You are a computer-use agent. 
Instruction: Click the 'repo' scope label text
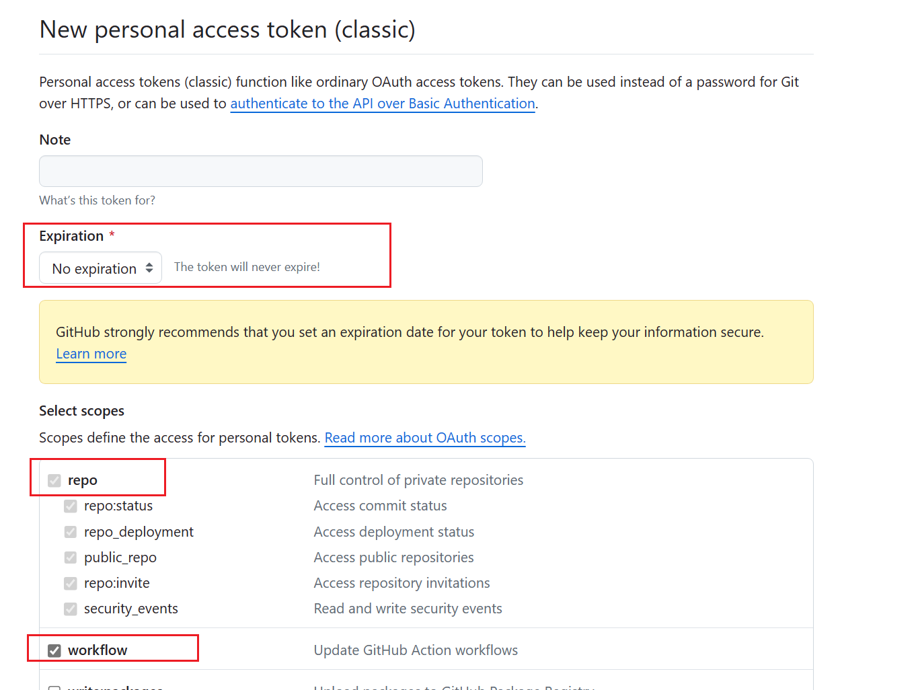[83, 480]
